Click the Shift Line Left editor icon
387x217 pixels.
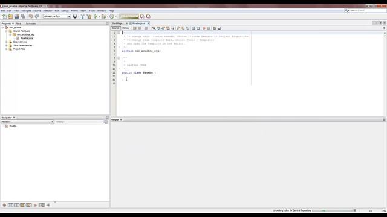click(193, 28)
